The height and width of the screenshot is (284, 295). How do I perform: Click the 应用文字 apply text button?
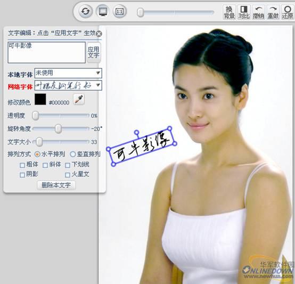click(94, 52)
